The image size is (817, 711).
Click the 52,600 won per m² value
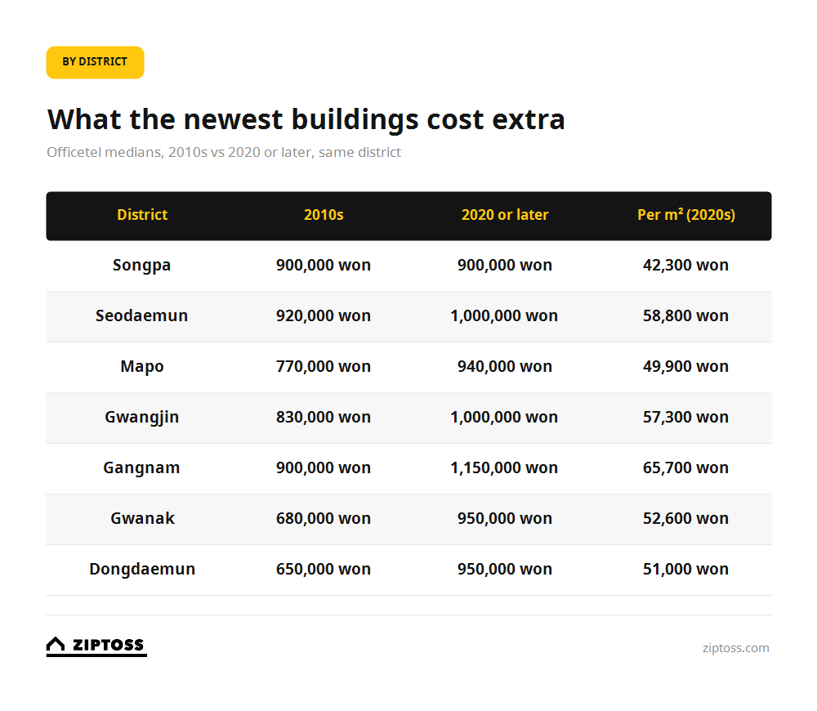(685, 519)
